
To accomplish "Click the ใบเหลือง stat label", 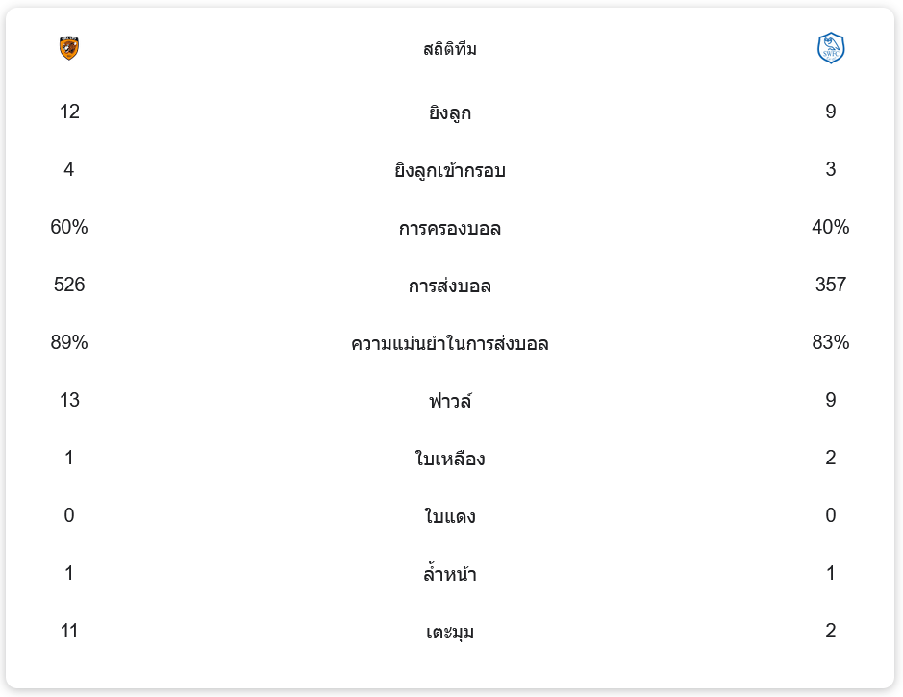I will pyautogui.click(x=450, y=459).
